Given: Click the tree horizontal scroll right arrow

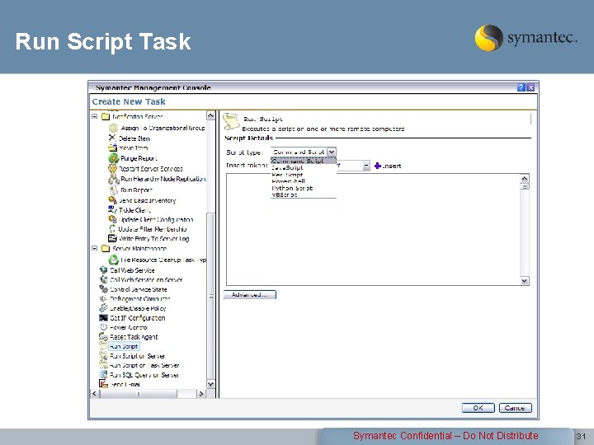Looking at the screenshot, I should (x=201, y=394).
